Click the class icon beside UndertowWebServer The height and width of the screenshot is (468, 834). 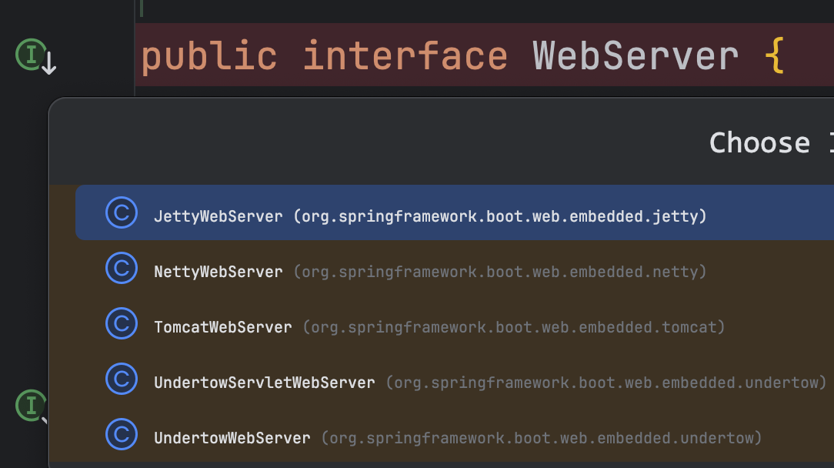point(121,434)
